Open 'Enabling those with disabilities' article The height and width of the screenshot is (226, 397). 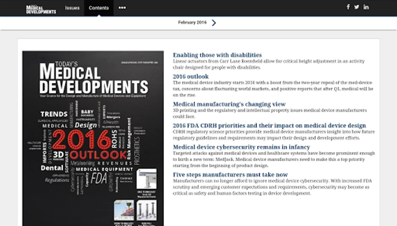pos(217,55)
